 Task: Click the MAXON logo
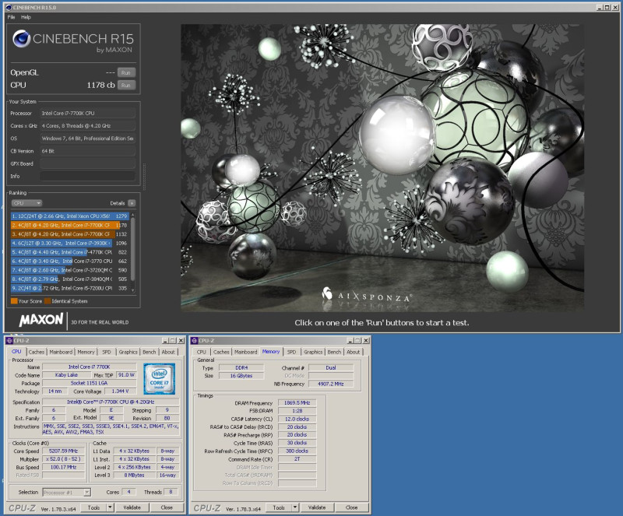click(41, 320)
